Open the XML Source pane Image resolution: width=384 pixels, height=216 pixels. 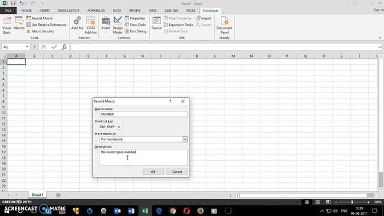(157, 23)
